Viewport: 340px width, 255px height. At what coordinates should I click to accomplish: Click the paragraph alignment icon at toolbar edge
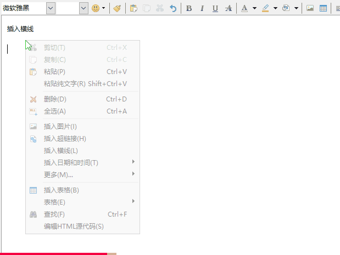338,8
